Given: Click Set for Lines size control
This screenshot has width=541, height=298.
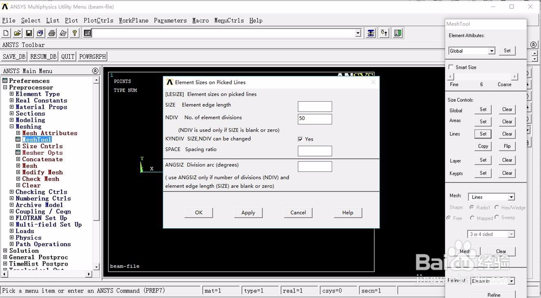Looking at the screenshot, I should coord(483,134).
